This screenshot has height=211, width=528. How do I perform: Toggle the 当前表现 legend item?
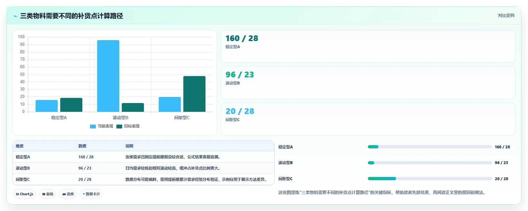pos(102,126)
